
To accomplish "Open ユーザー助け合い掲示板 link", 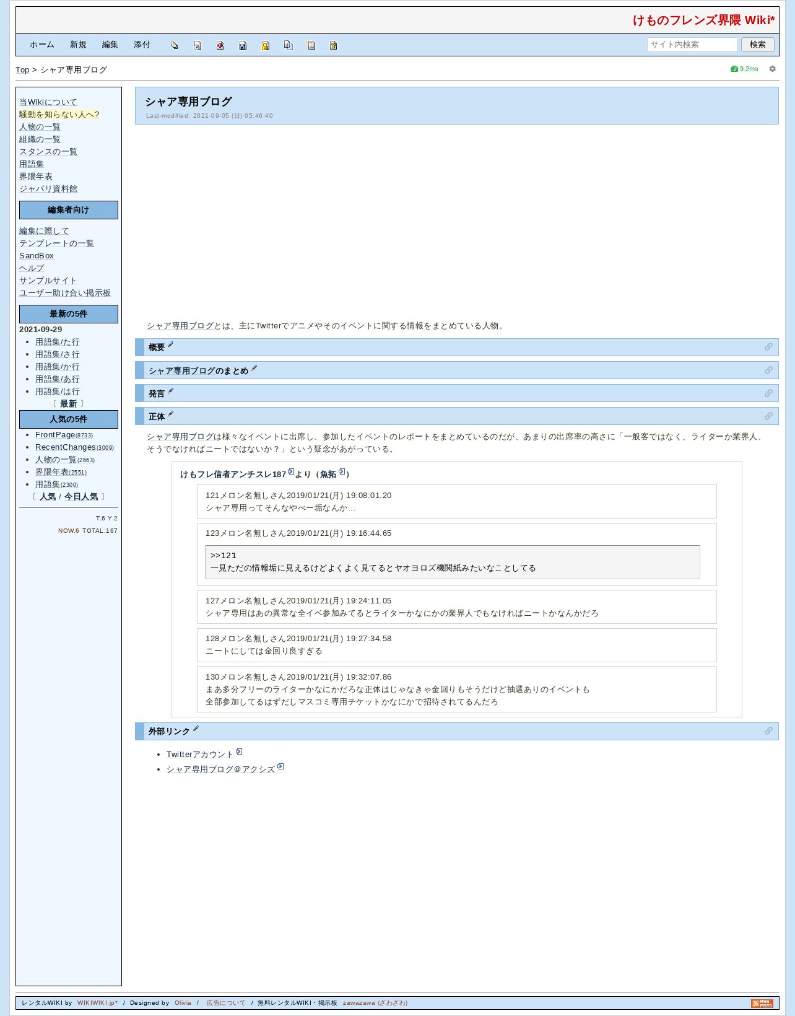I will click(65, 293).
